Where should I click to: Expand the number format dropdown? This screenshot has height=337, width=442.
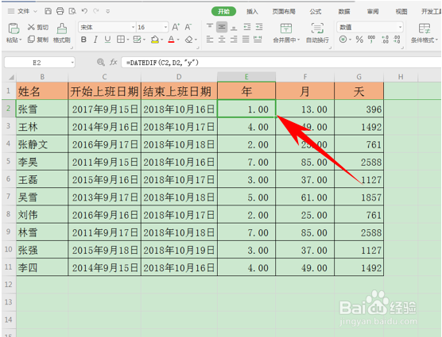click(400, 27)
